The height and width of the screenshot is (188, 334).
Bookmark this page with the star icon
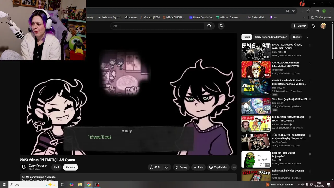293,11
